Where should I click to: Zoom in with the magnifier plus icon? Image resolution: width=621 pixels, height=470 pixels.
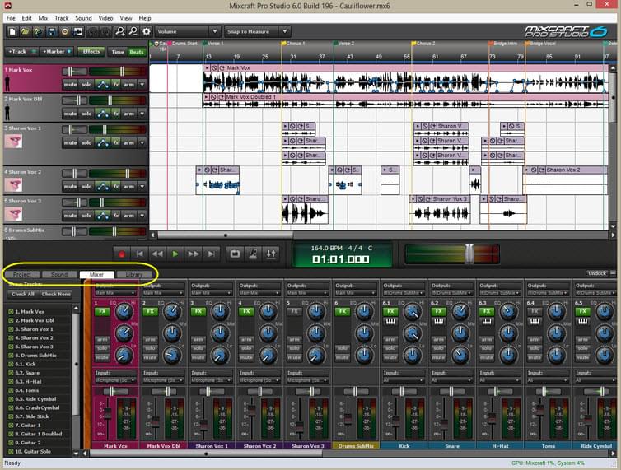pos(120,31)
